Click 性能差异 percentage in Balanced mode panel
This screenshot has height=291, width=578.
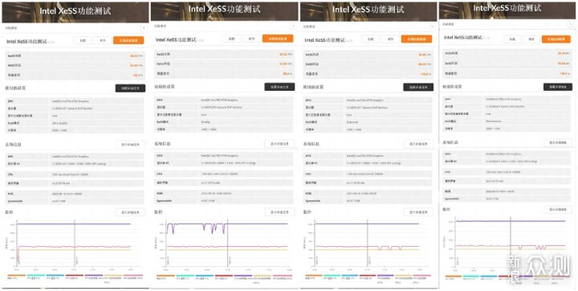[x=425, y=74]
